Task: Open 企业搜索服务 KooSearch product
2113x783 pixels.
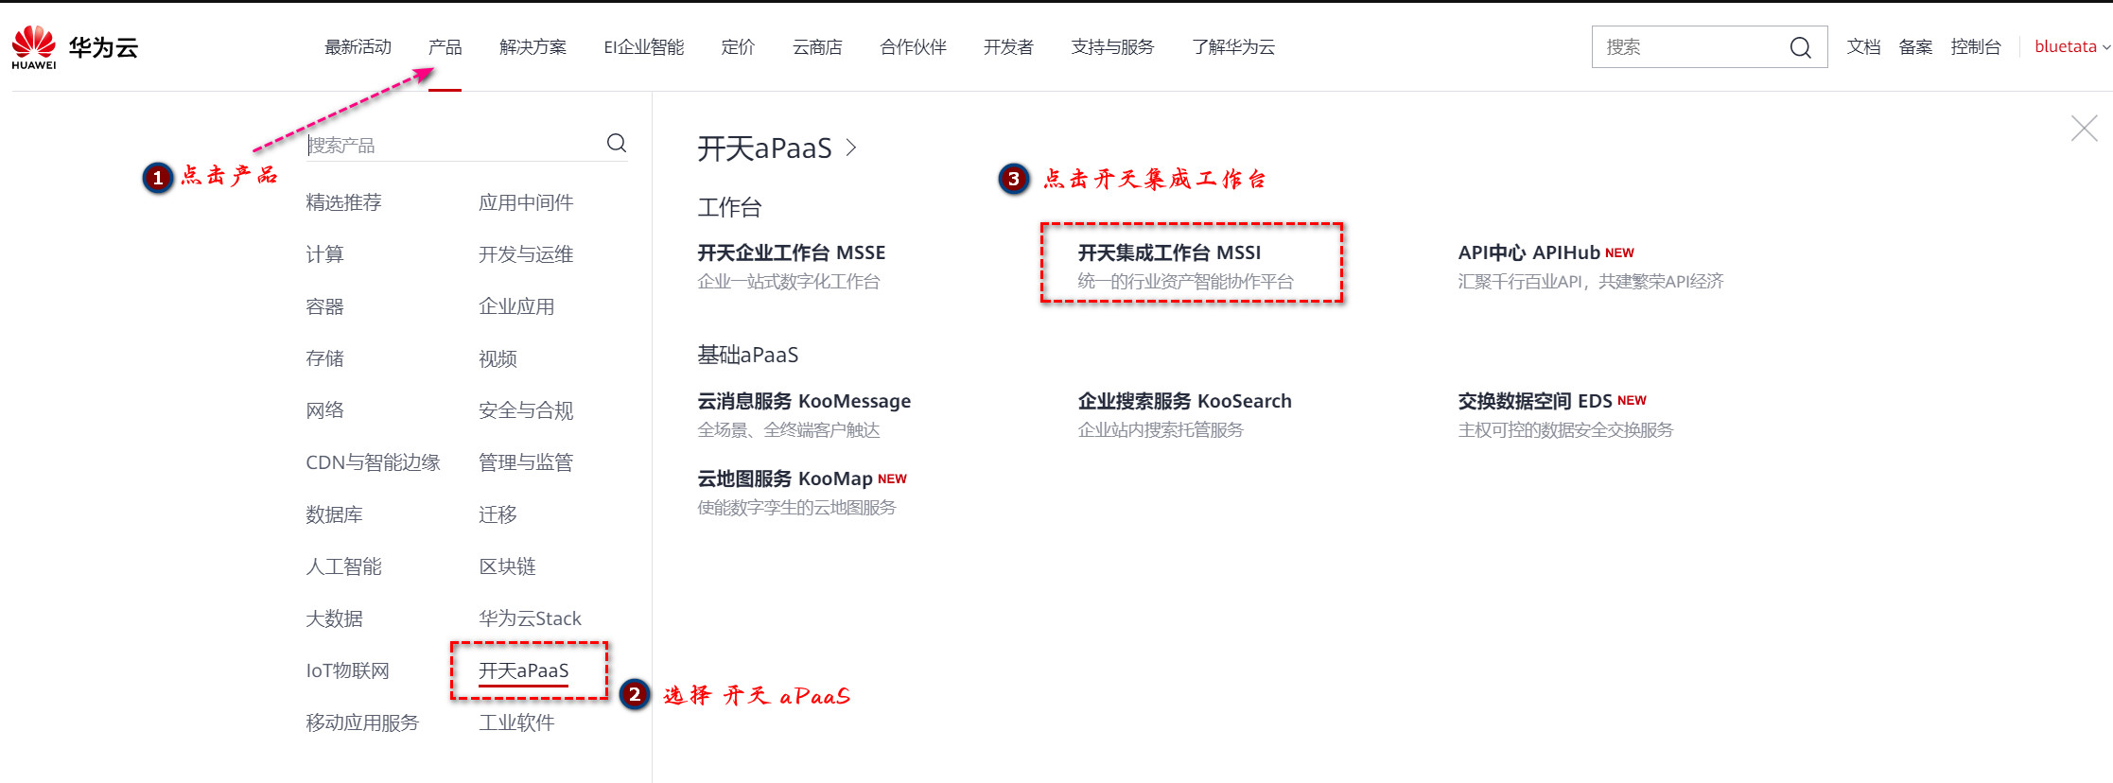Action: coord(1184,401)
